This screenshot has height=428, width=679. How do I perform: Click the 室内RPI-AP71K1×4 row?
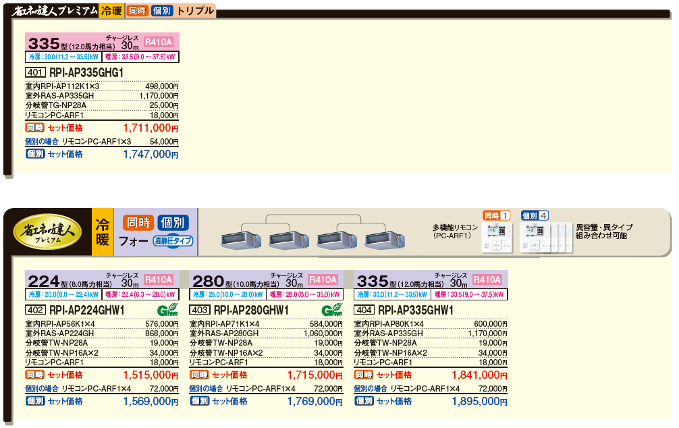click(267, 324)
